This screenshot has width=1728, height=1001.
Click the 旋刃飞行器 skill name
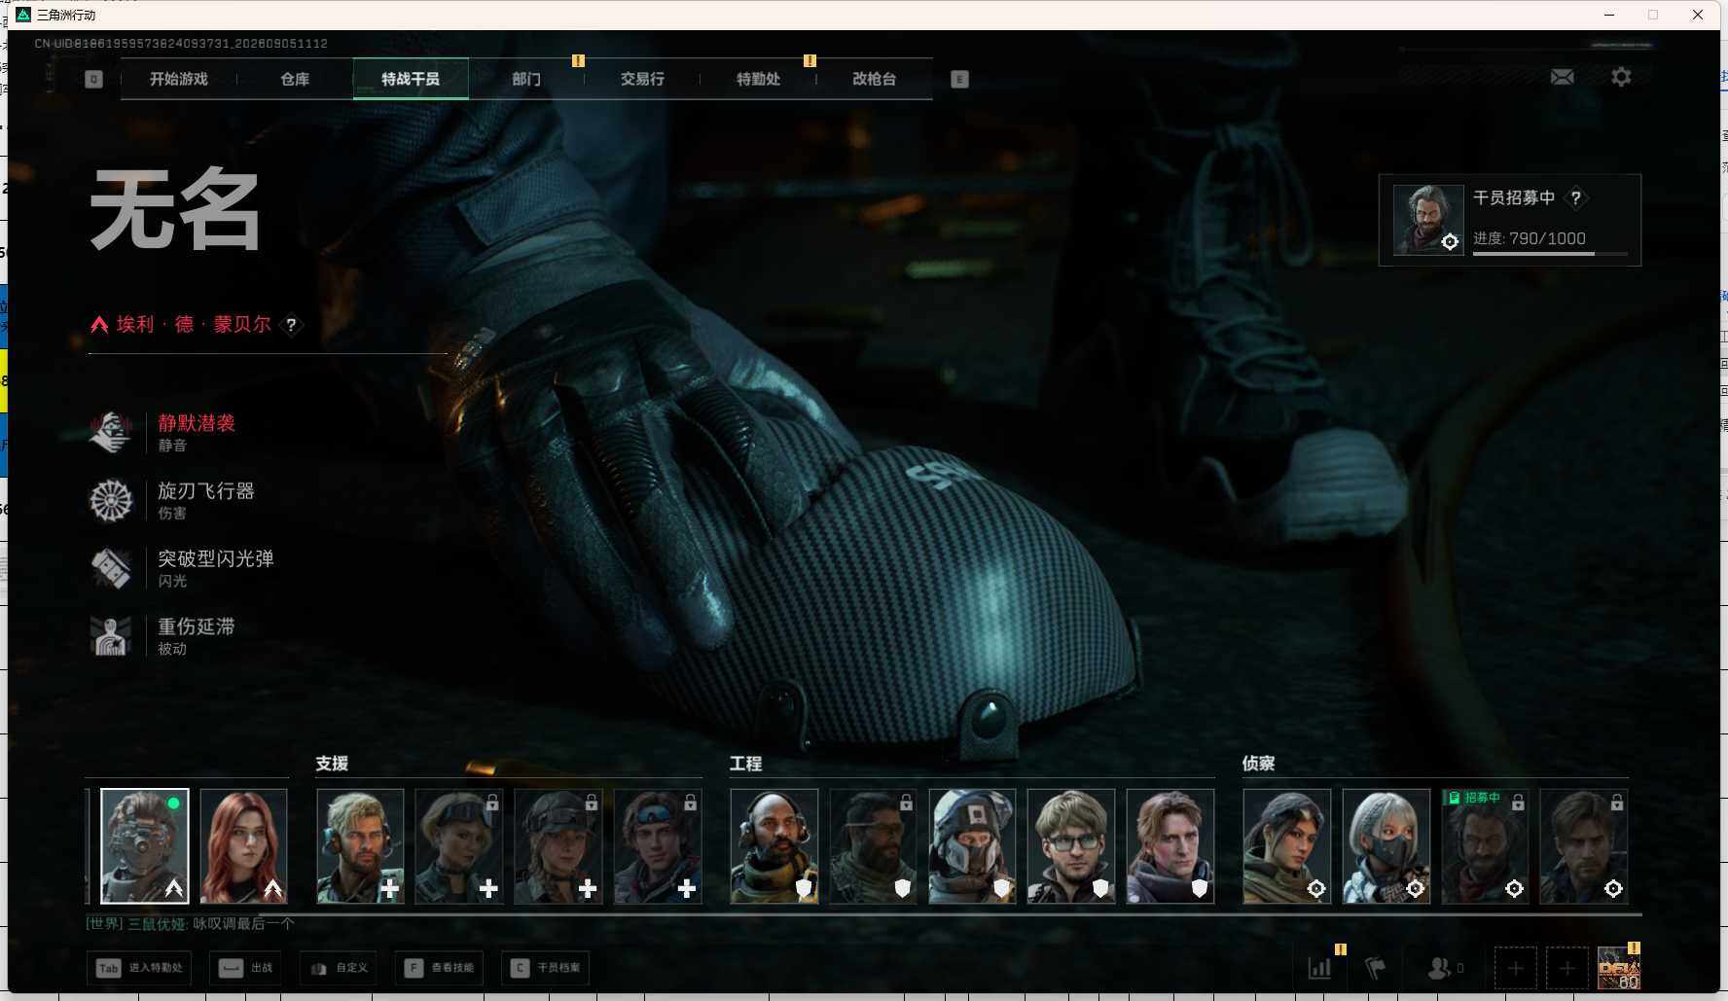206,491
